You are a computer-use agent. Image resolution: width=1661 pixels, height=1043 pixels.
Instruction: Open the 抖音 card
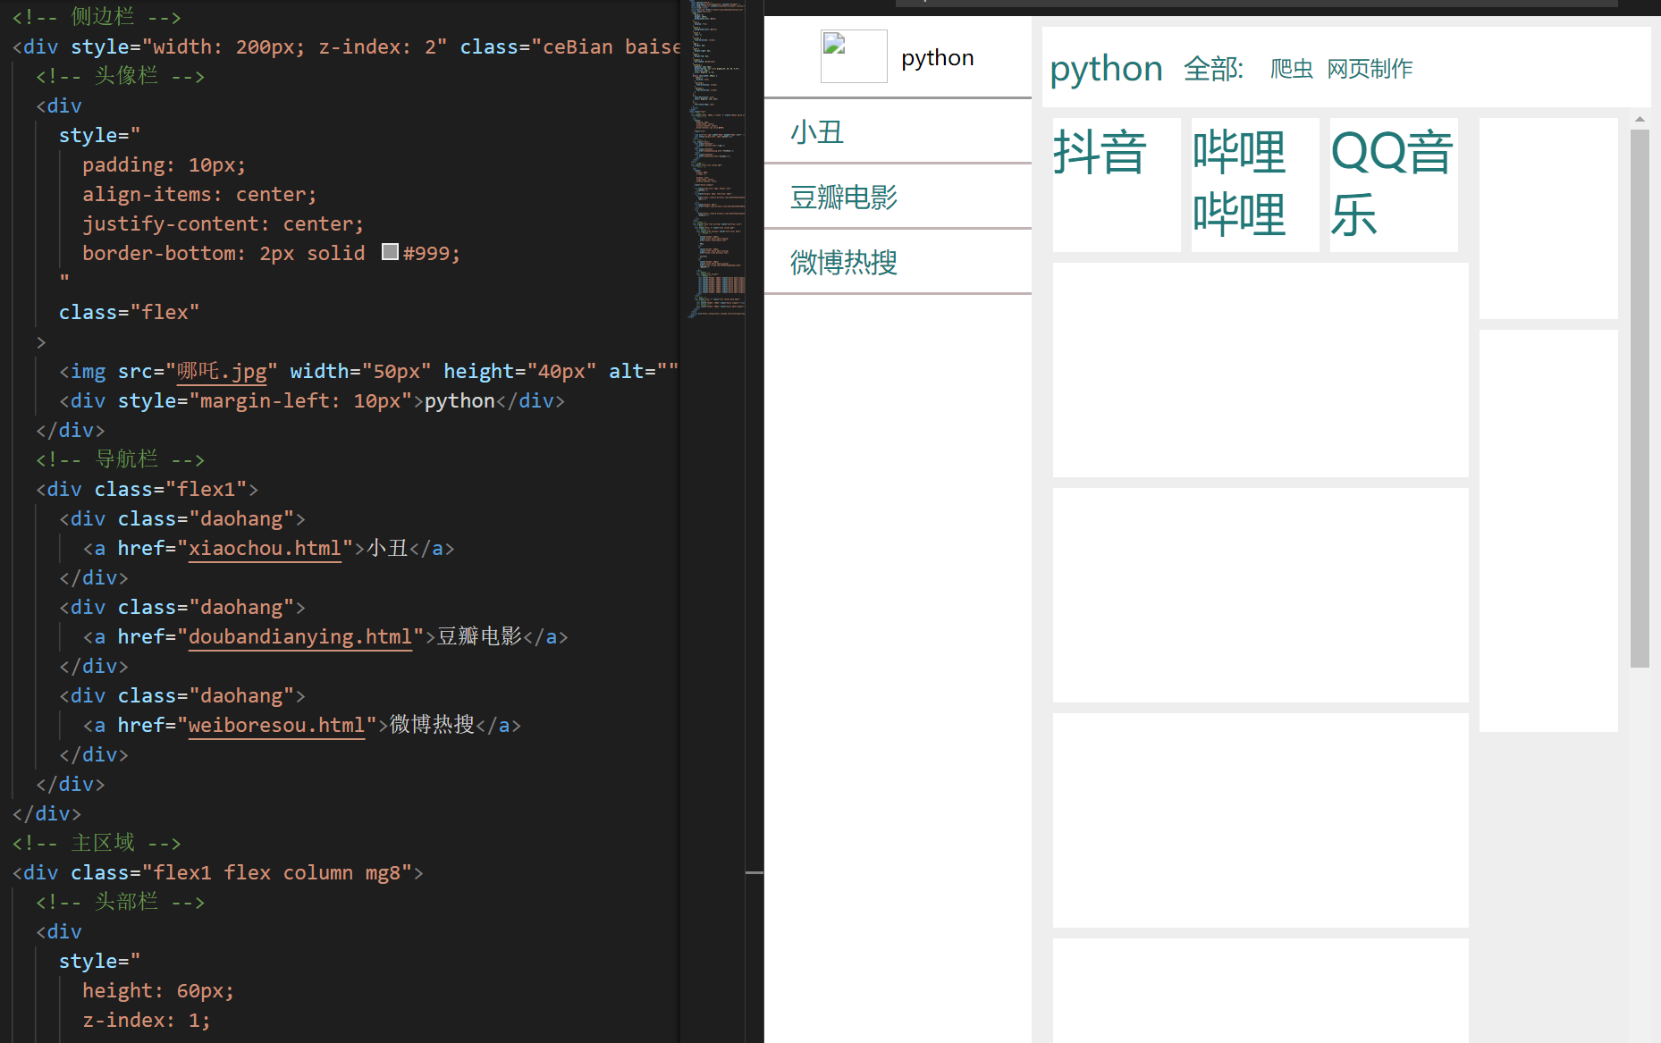[x=1117, y=185]
